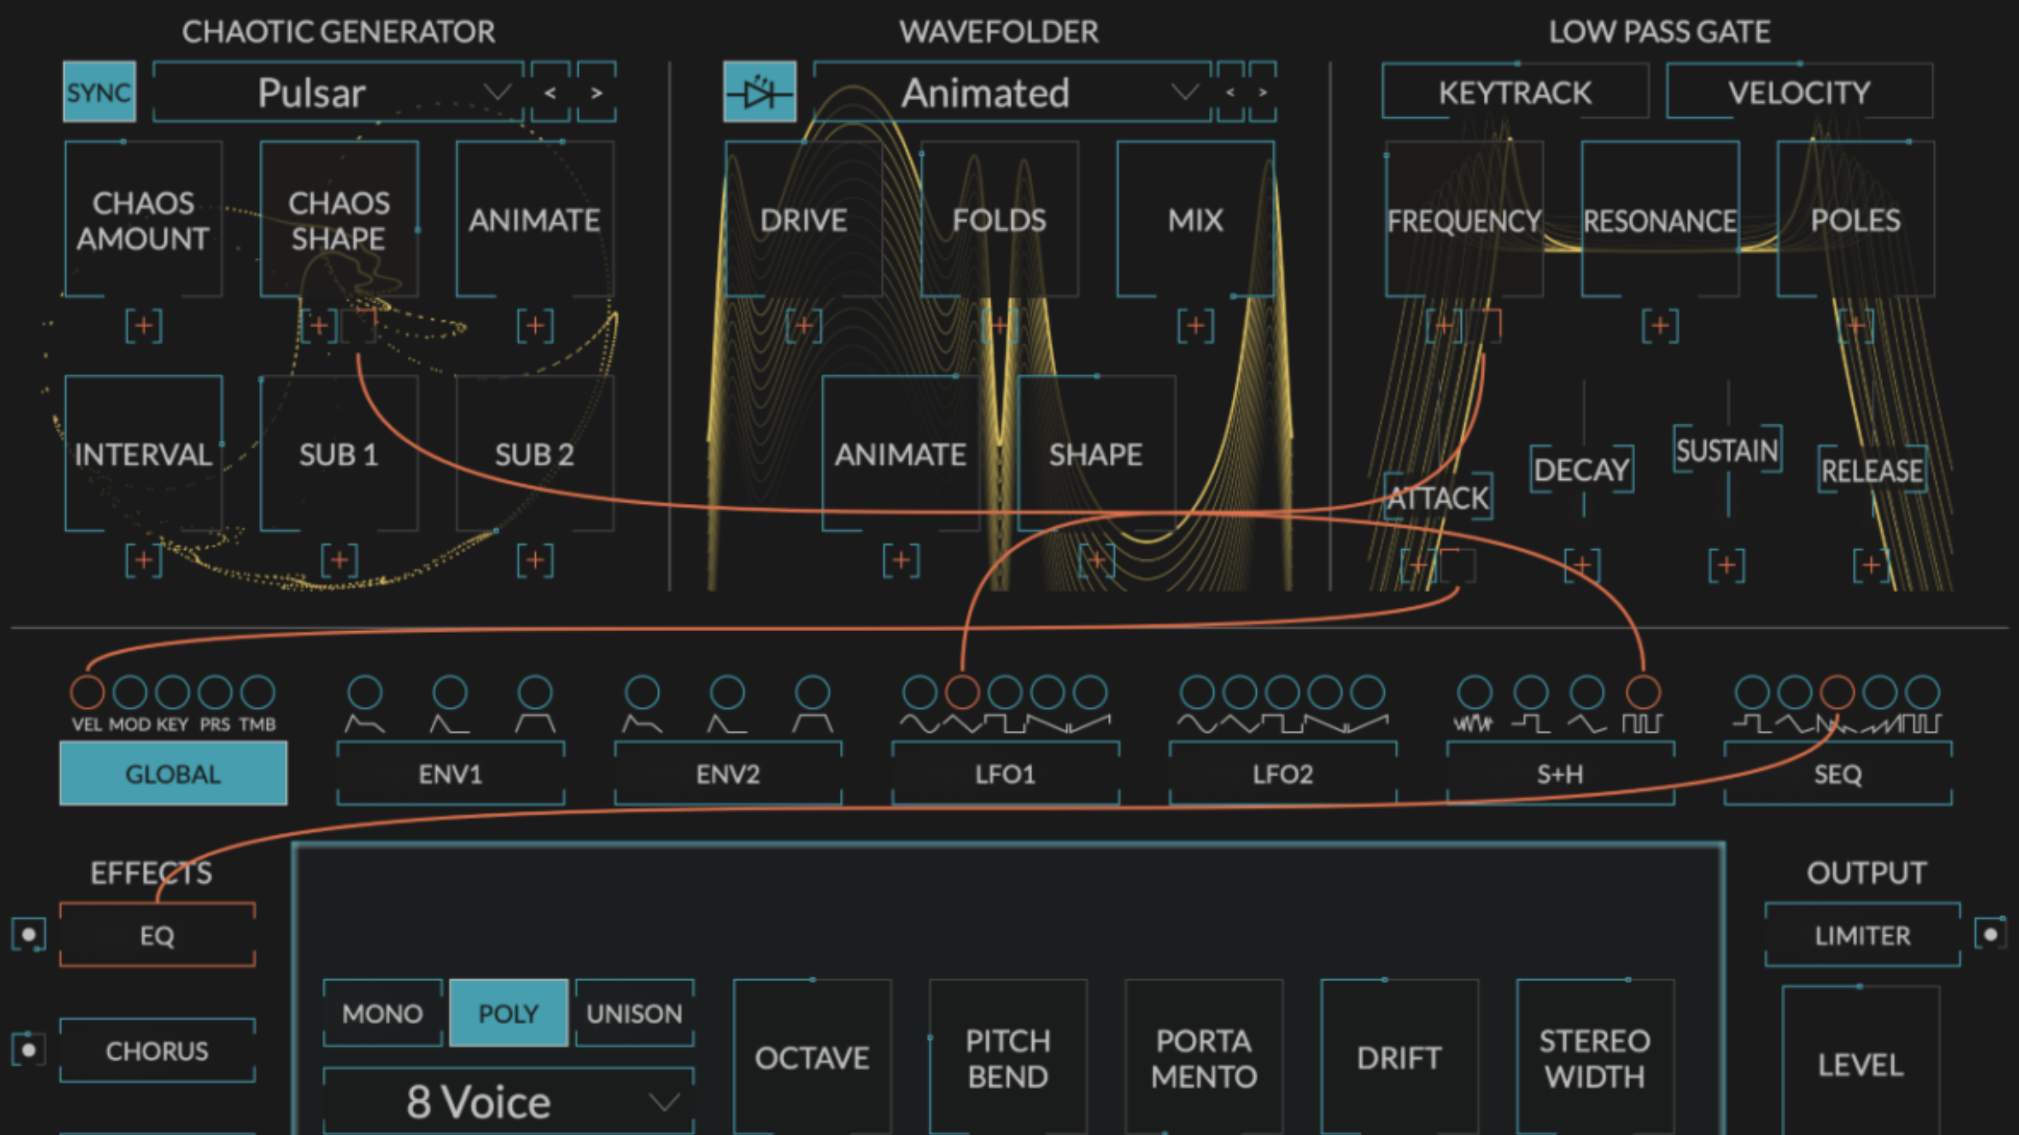Add modulation under the DECAY slider
The image size is (2019, 1135).
pyautogui.click(x=1582, y=565)
